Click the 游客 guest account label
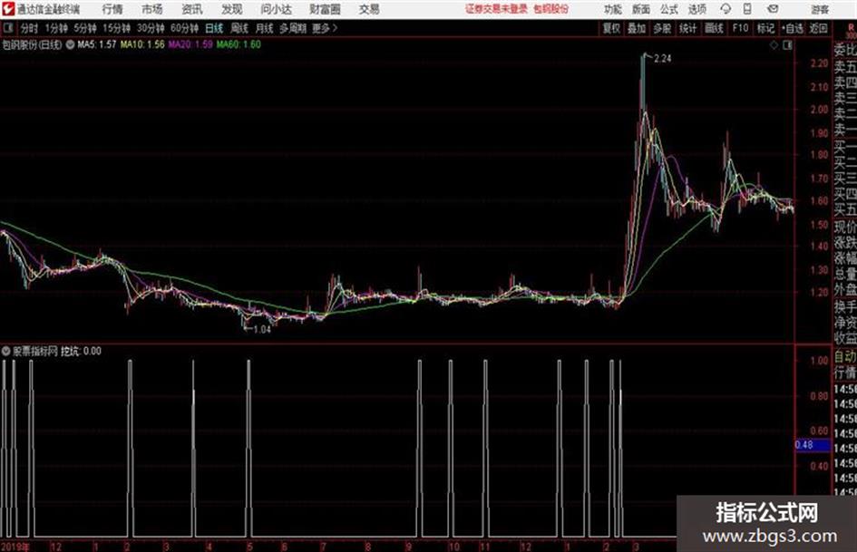This screenshot has height=552, width=857. coord(819,9)
